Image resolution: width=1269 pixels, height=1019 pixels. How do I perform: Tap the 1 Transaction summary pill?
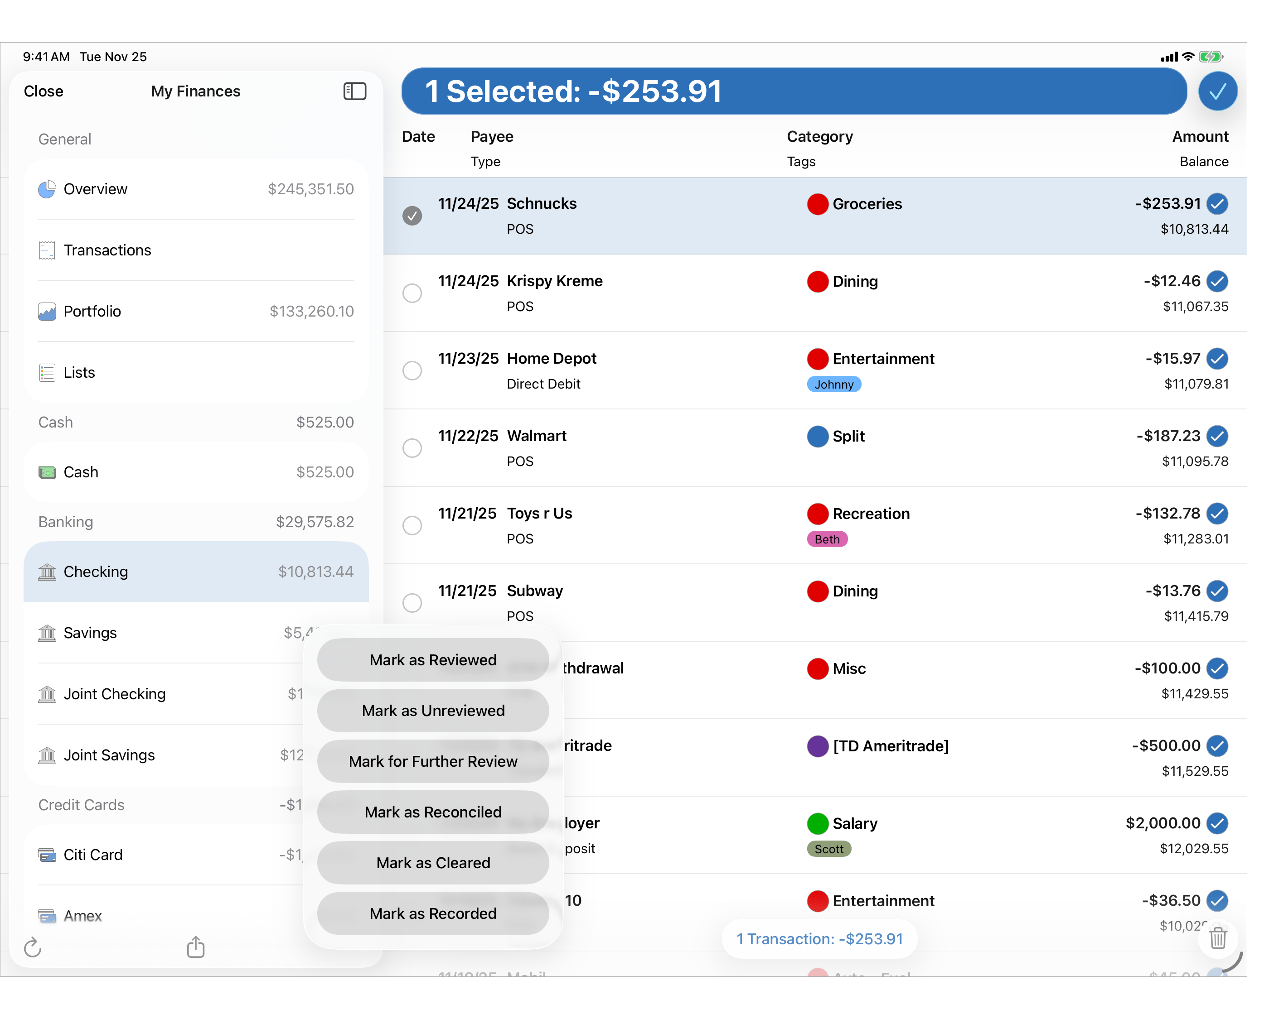pyautogui.click(x=819, y=938)
